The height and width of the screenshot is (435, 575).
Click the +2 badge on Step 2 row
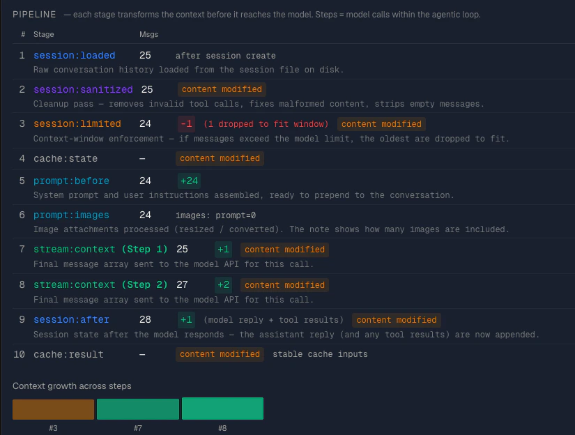(223, 285)
